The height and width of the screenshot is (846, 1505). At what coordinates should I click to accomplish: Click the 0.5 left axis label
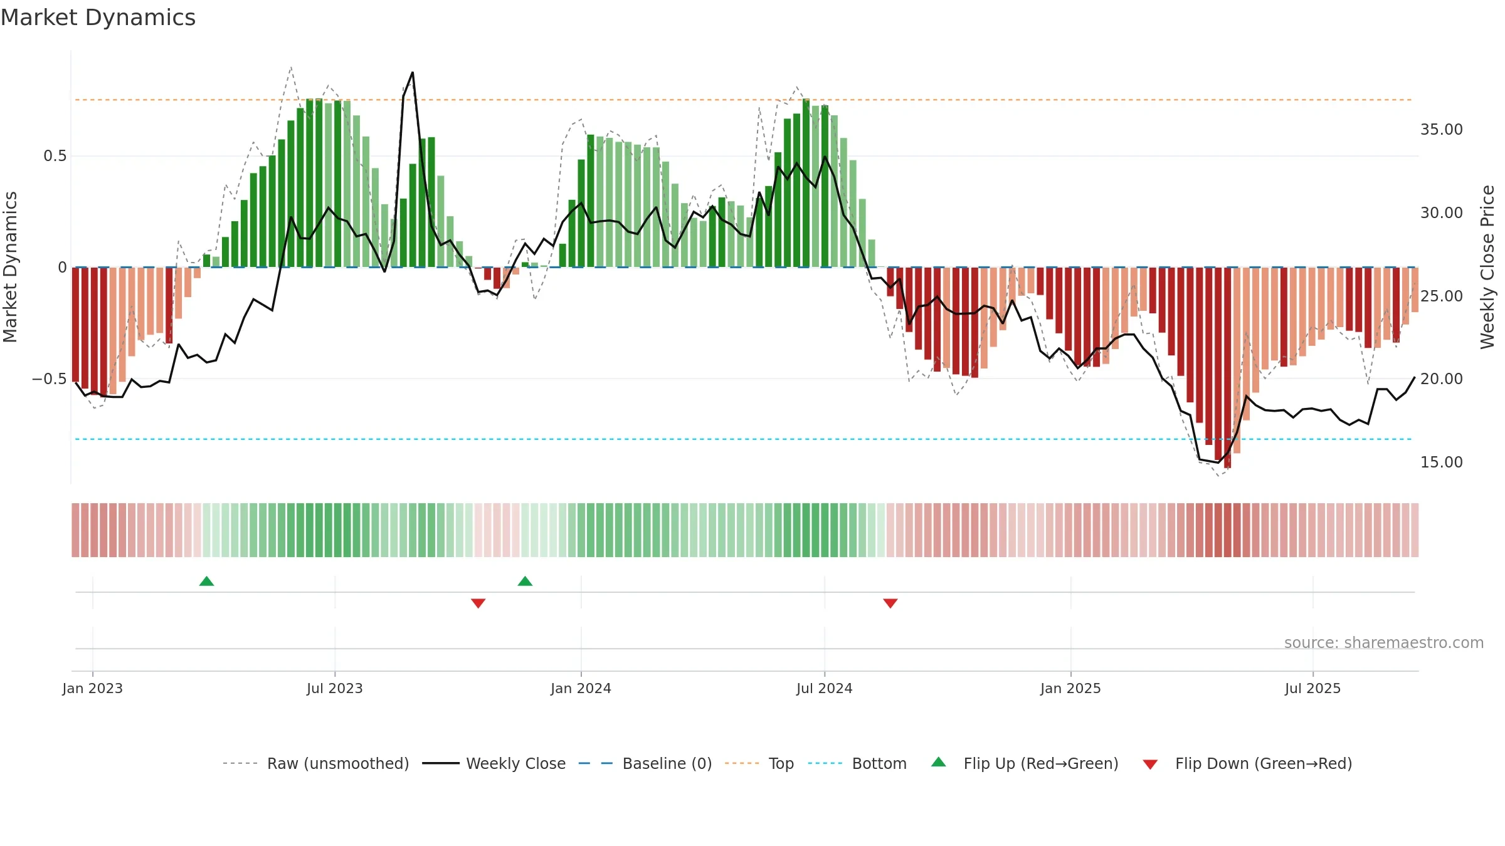[x=55, y=155]
